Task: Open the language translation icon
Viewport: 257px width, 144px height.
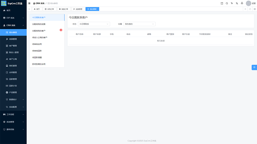Action: pyautogui.click(x=237, y=3)
